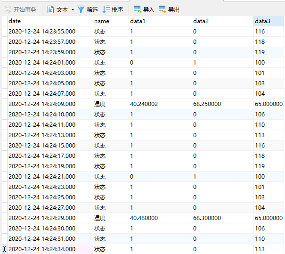Click the data2 cell showing 68.300000
Screen dimensions: 285x254
coord(207,218)
